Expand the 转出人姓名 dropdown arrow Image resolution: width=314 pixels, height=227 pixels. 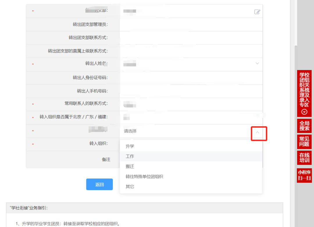257,63
